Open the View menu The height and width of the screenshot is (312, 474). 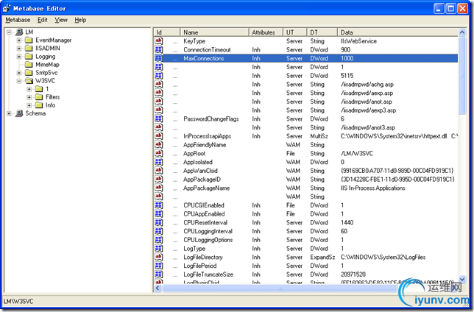click(61, 20)
